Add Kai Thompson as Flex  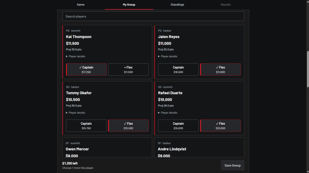tap(128, 70)
